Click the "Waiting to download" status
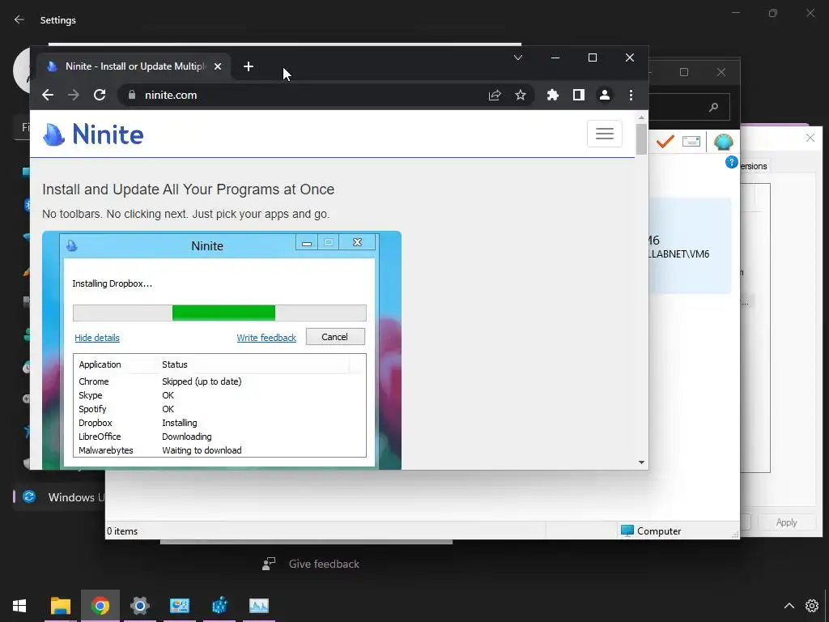This screenshot has width=829, height=622. point(202,450)
